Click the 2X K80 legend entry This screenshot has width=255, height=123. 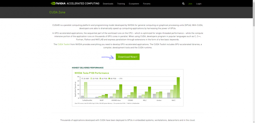(85, 79)
